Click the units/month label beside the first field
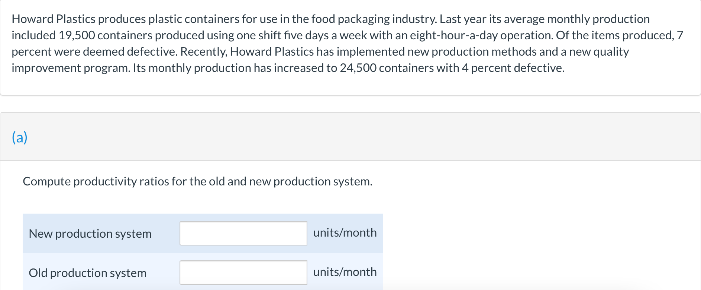 coord(345,233)
